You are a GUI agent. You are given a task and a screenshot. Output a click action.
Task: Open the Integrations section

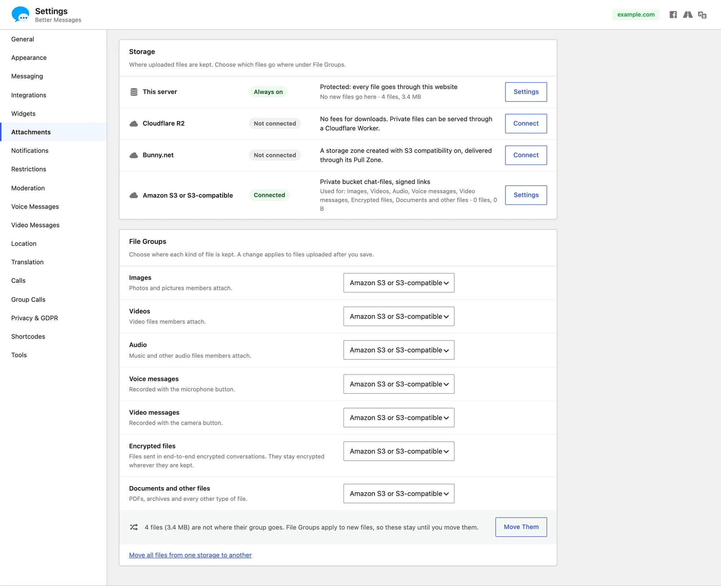click(53, 95)
